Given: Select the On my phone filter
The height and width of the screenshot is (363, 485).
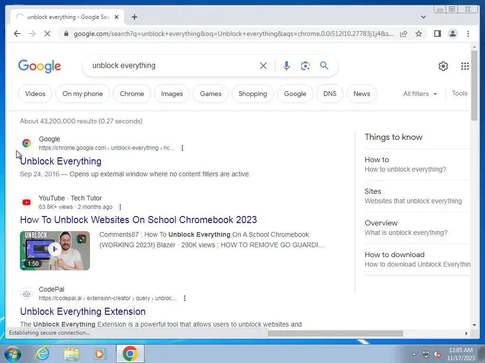Looking at the screenshot, I should 82,94.
